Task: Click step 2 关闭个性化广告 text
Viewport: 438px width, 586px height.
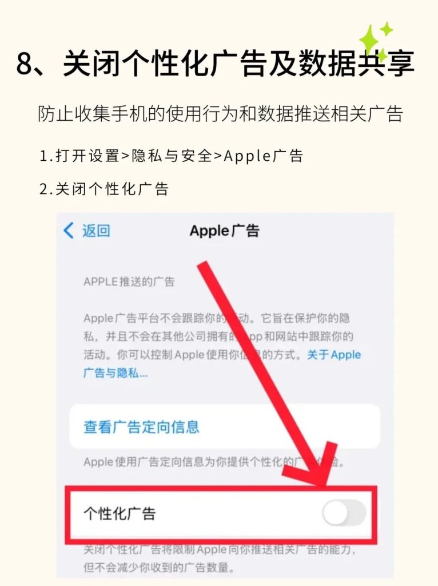Action: click(x=104, y=189)
